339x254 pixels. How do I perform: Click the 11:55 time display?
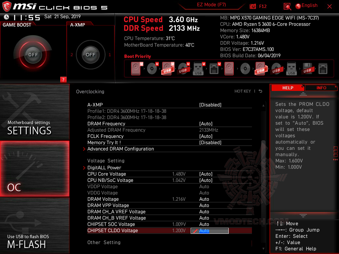click(x=26, y=18)
